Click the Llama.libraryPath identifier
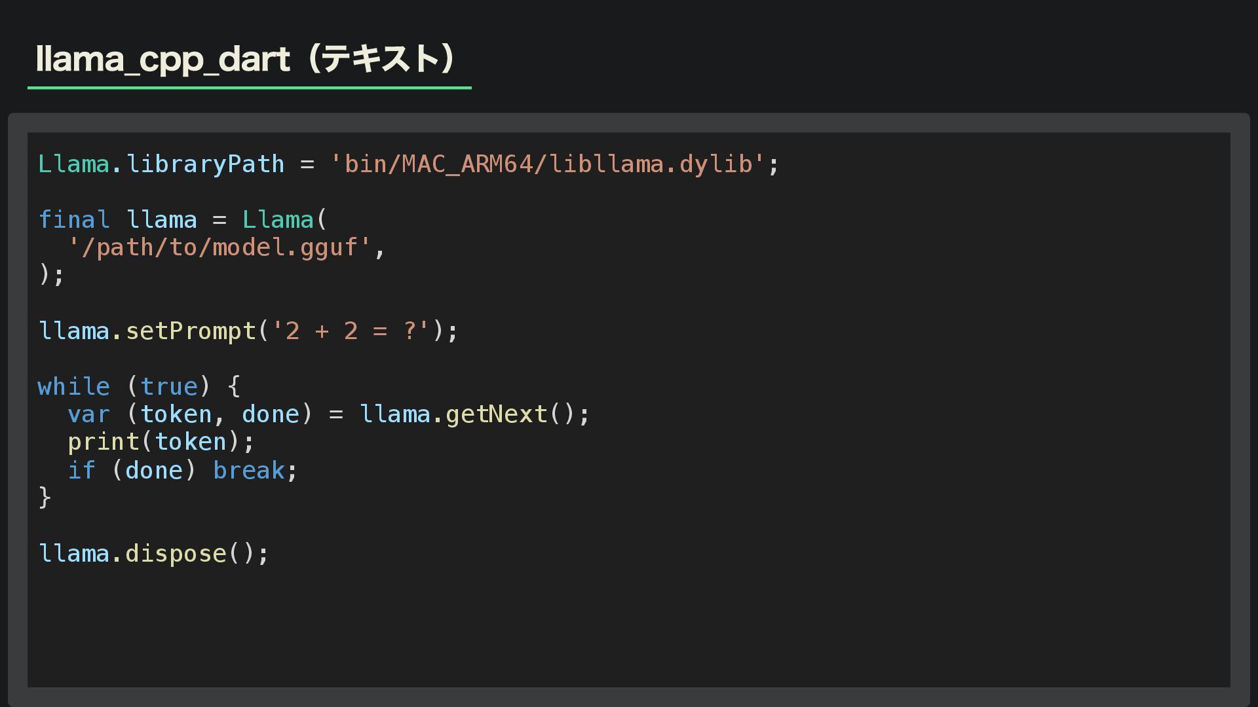 (x=161, y=164)
